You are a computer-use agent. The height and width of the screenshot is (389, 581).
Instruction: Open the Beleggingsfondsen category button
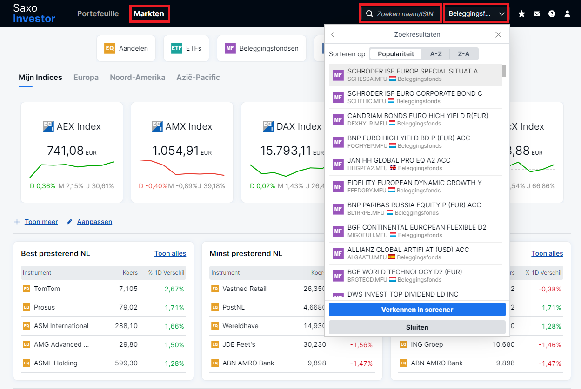pyautogui.click(x=261, y=48)
